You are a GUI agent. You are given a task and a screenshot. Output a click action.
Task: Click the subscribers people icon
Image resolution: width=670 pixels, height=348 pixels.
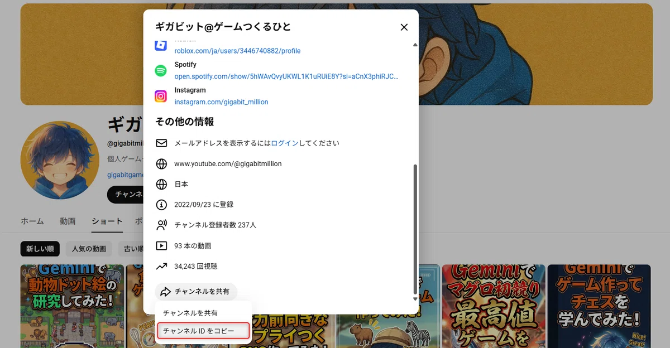pyautogui.click(x=161, y=225)
